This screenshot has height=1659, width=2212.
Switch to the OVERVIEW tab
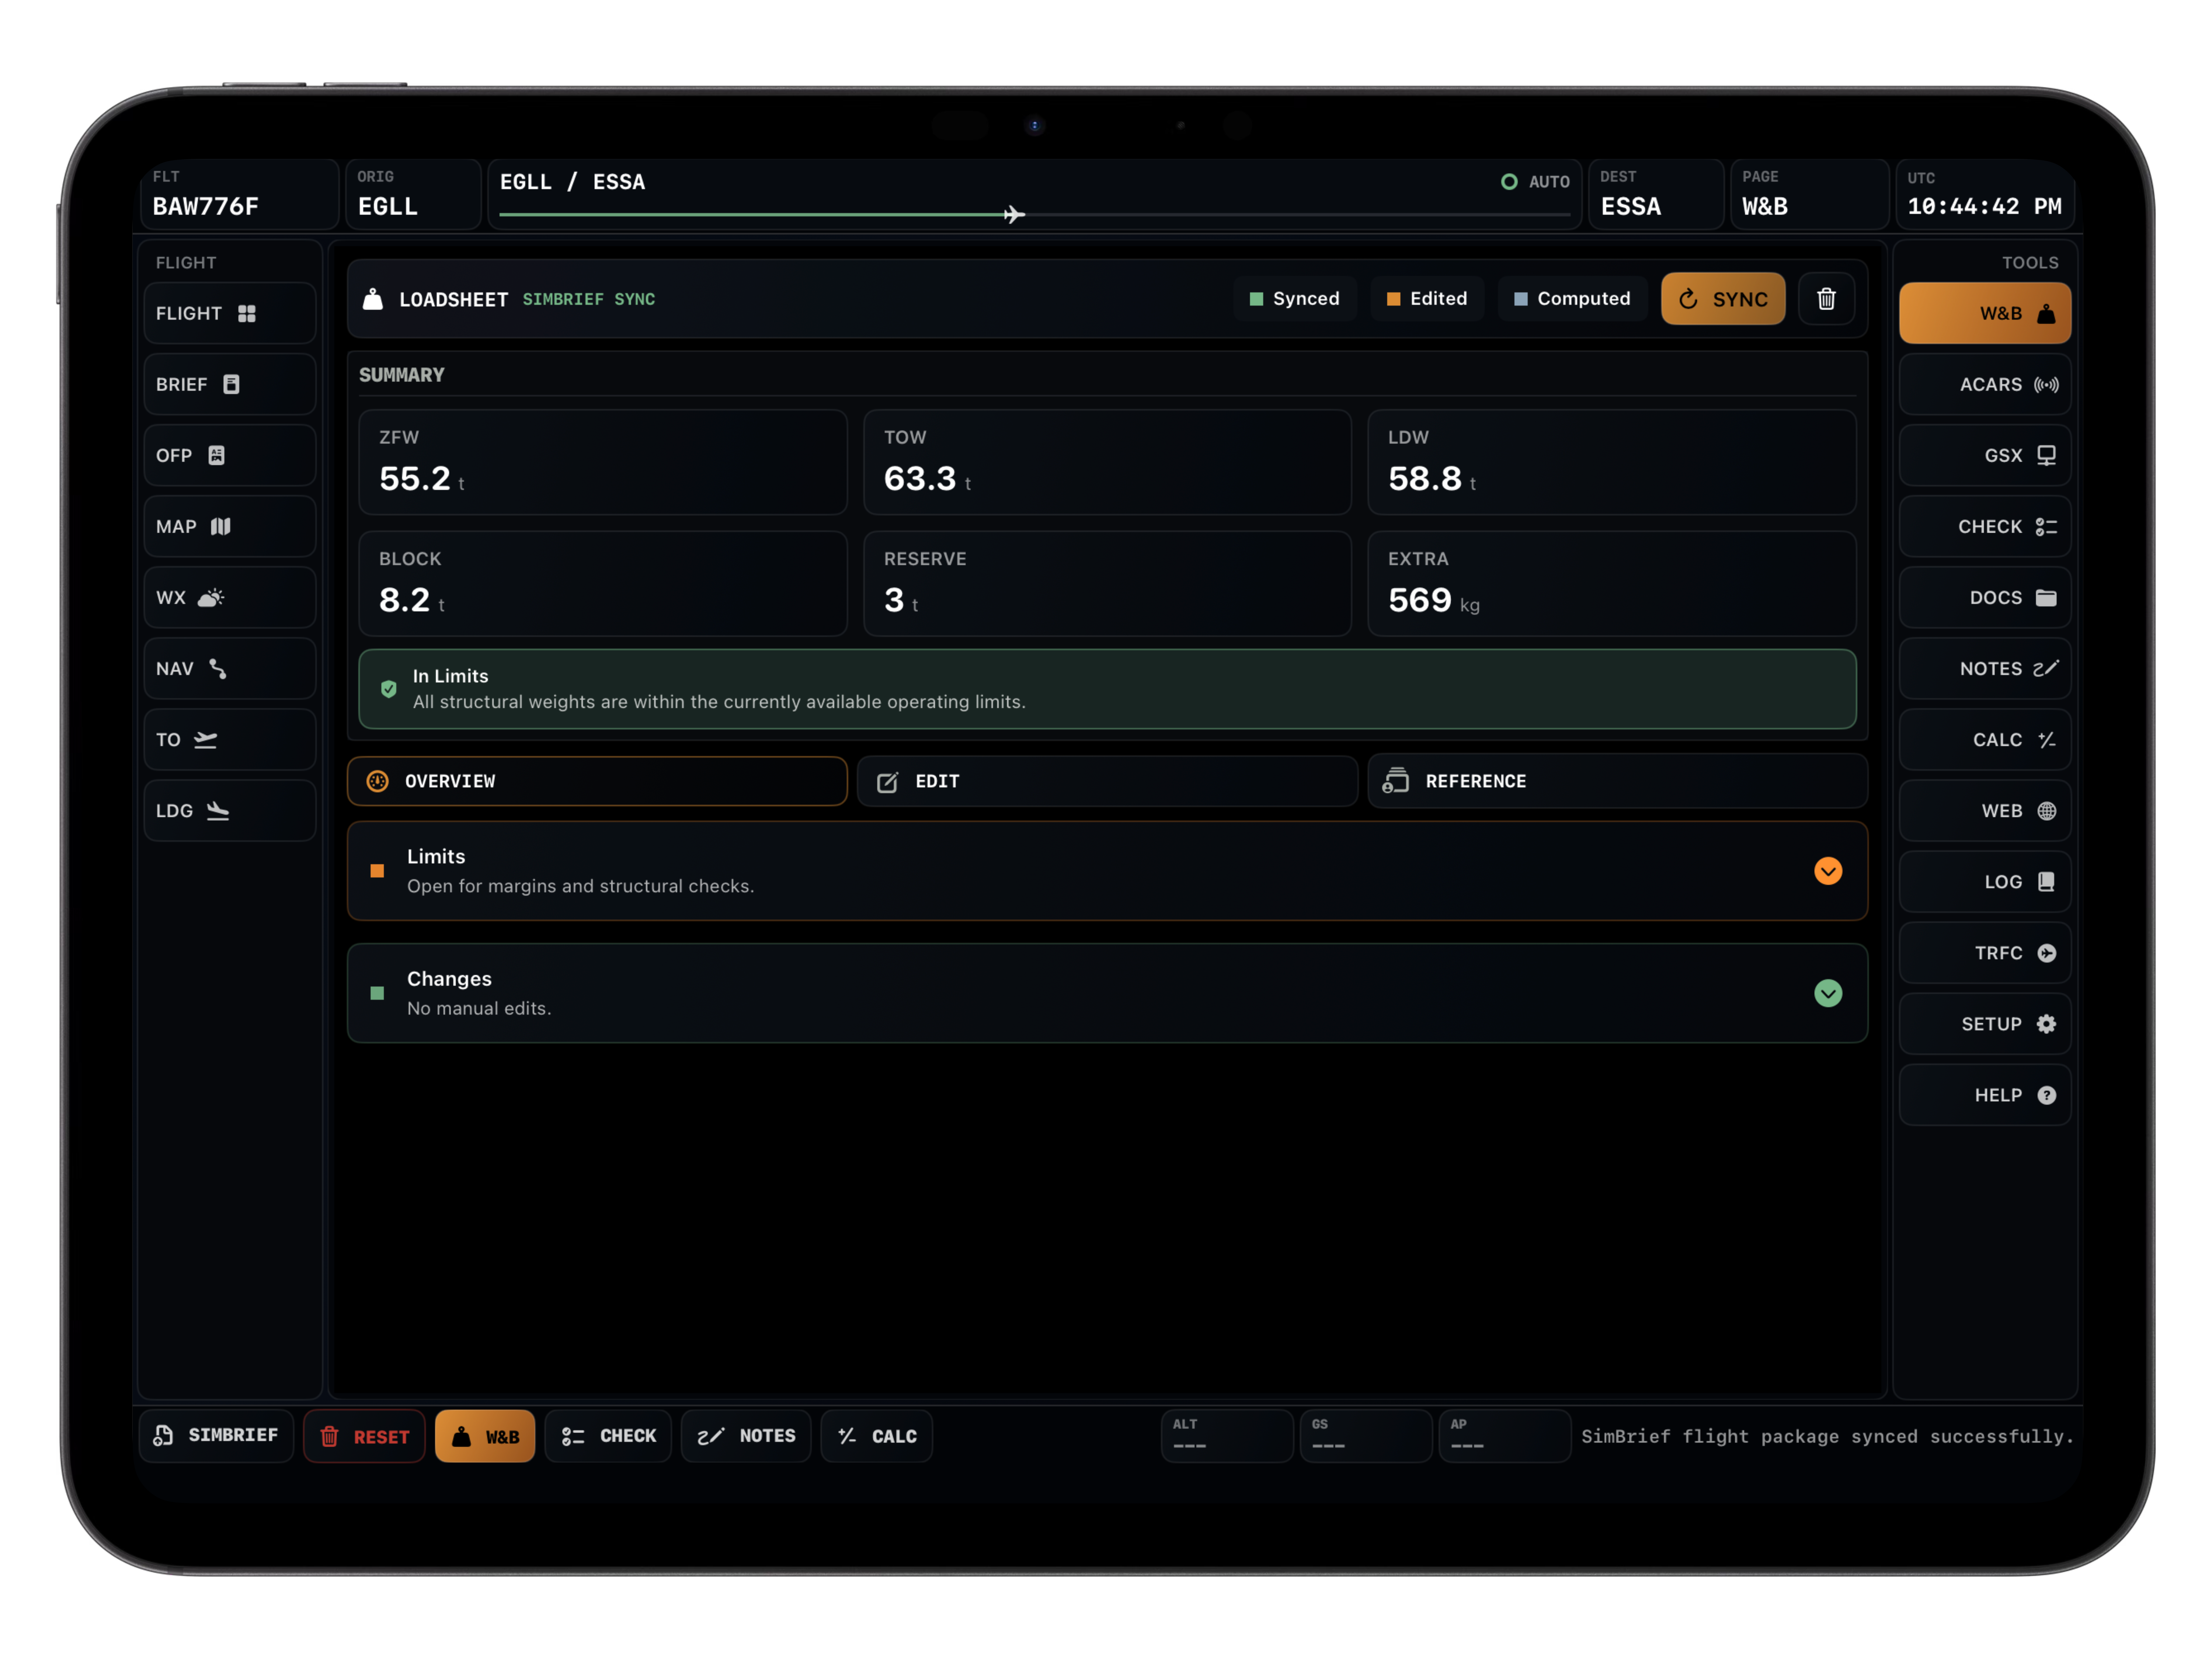[597, 781]
